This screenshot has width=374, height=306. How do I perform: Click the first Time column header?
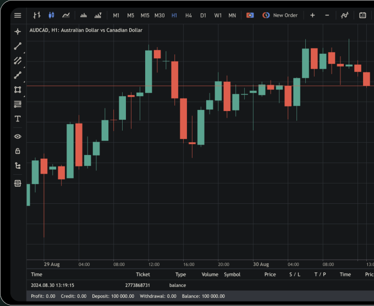(x=36, y=275)
